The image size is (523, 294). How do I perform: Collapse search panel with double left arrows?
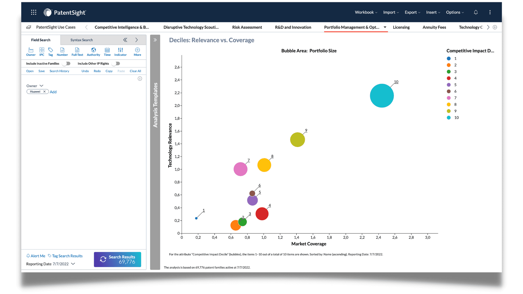pyautogui.click(x=125, y=40)
